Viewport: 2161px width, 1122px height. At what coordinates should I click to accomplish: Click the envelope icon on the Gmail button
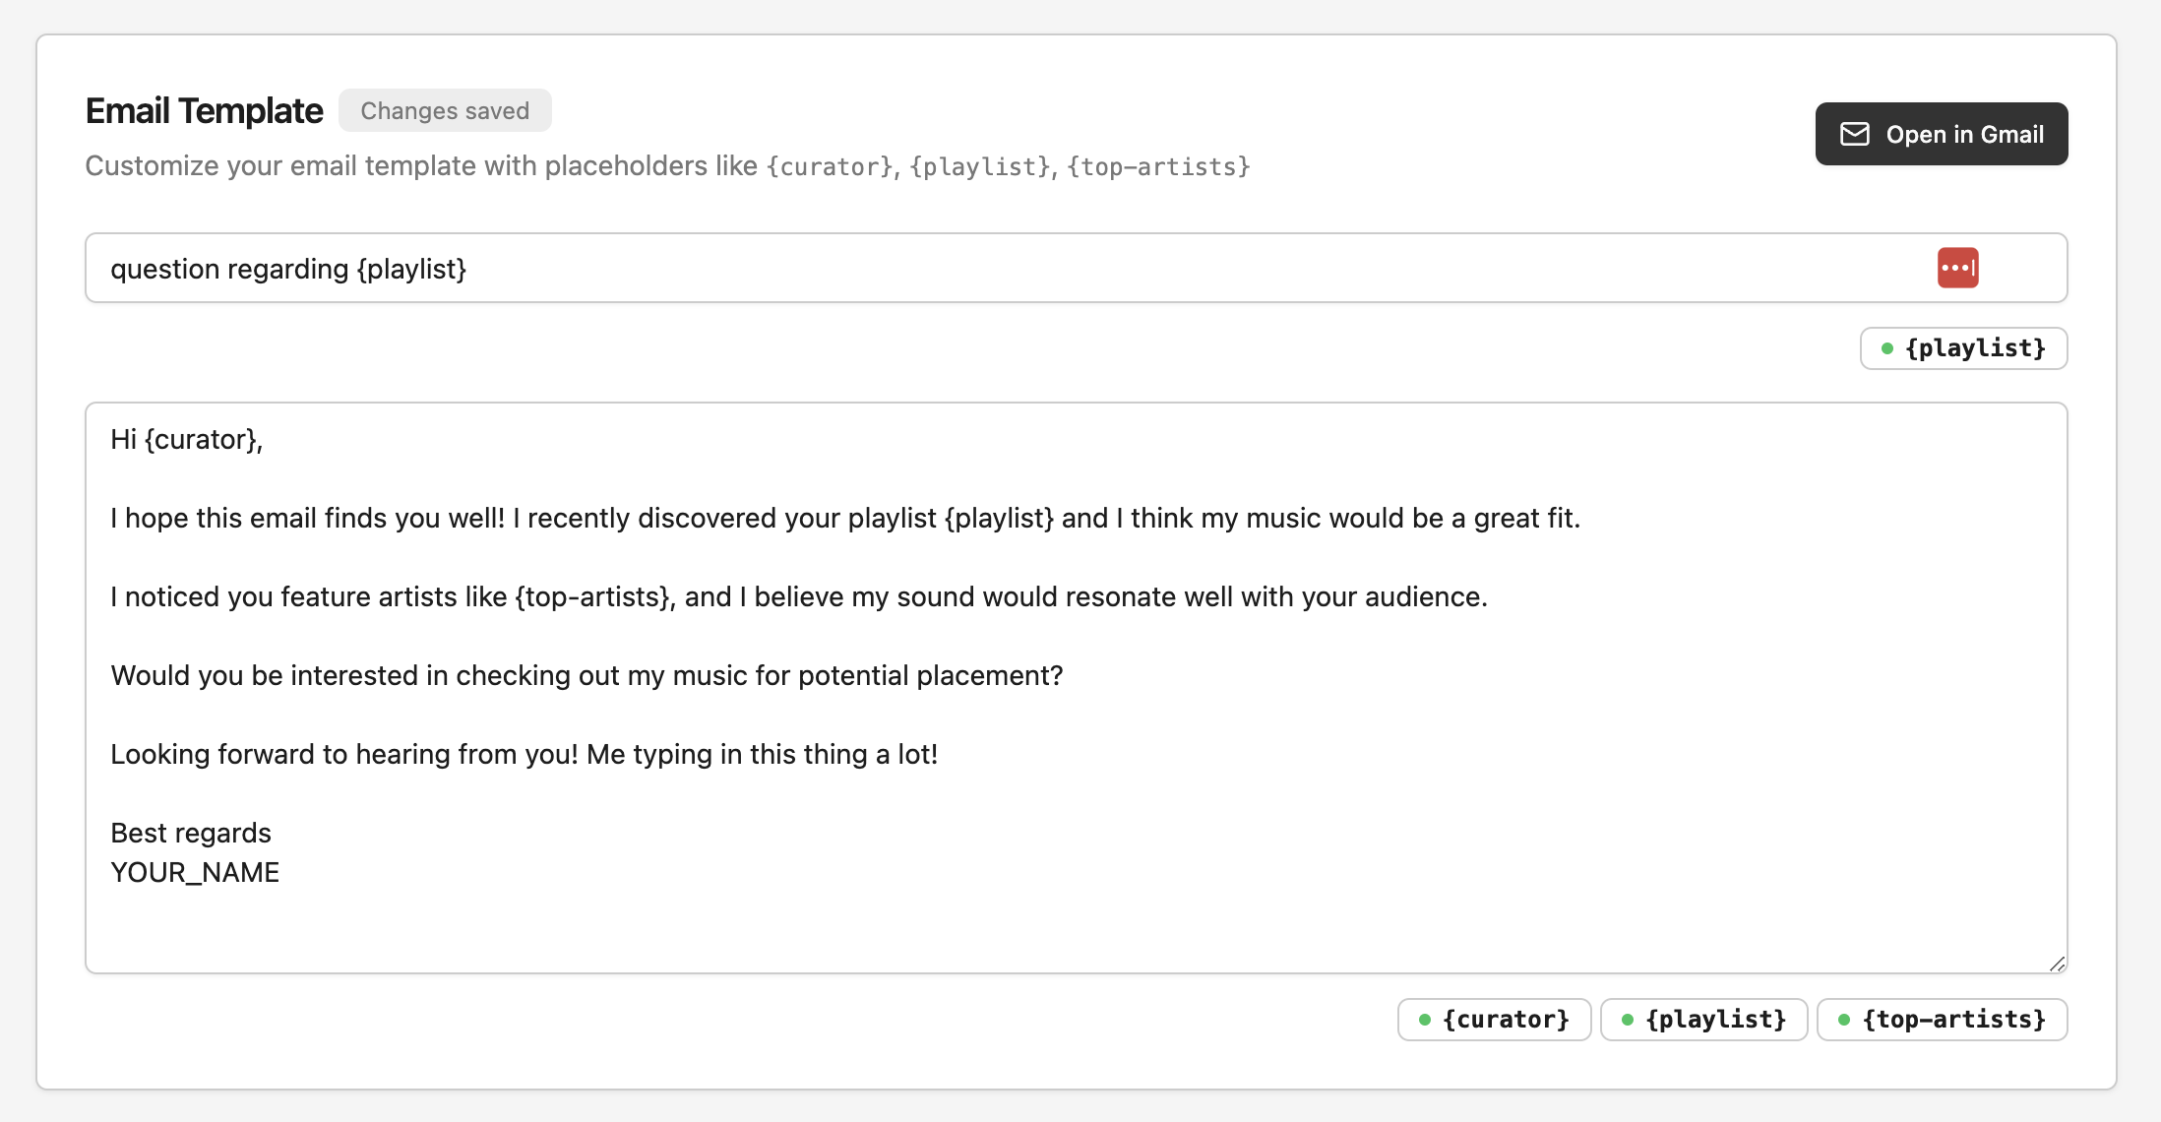tap(1854, 134)
